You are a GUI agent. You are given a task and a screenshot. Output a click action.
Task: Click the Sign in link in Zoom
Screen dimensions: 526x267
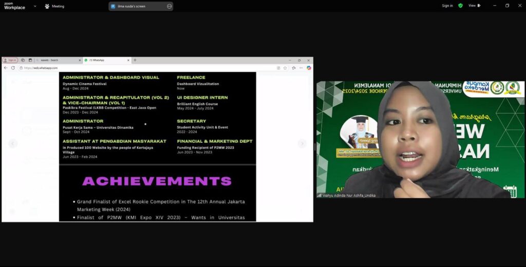[x=447, y=6]
